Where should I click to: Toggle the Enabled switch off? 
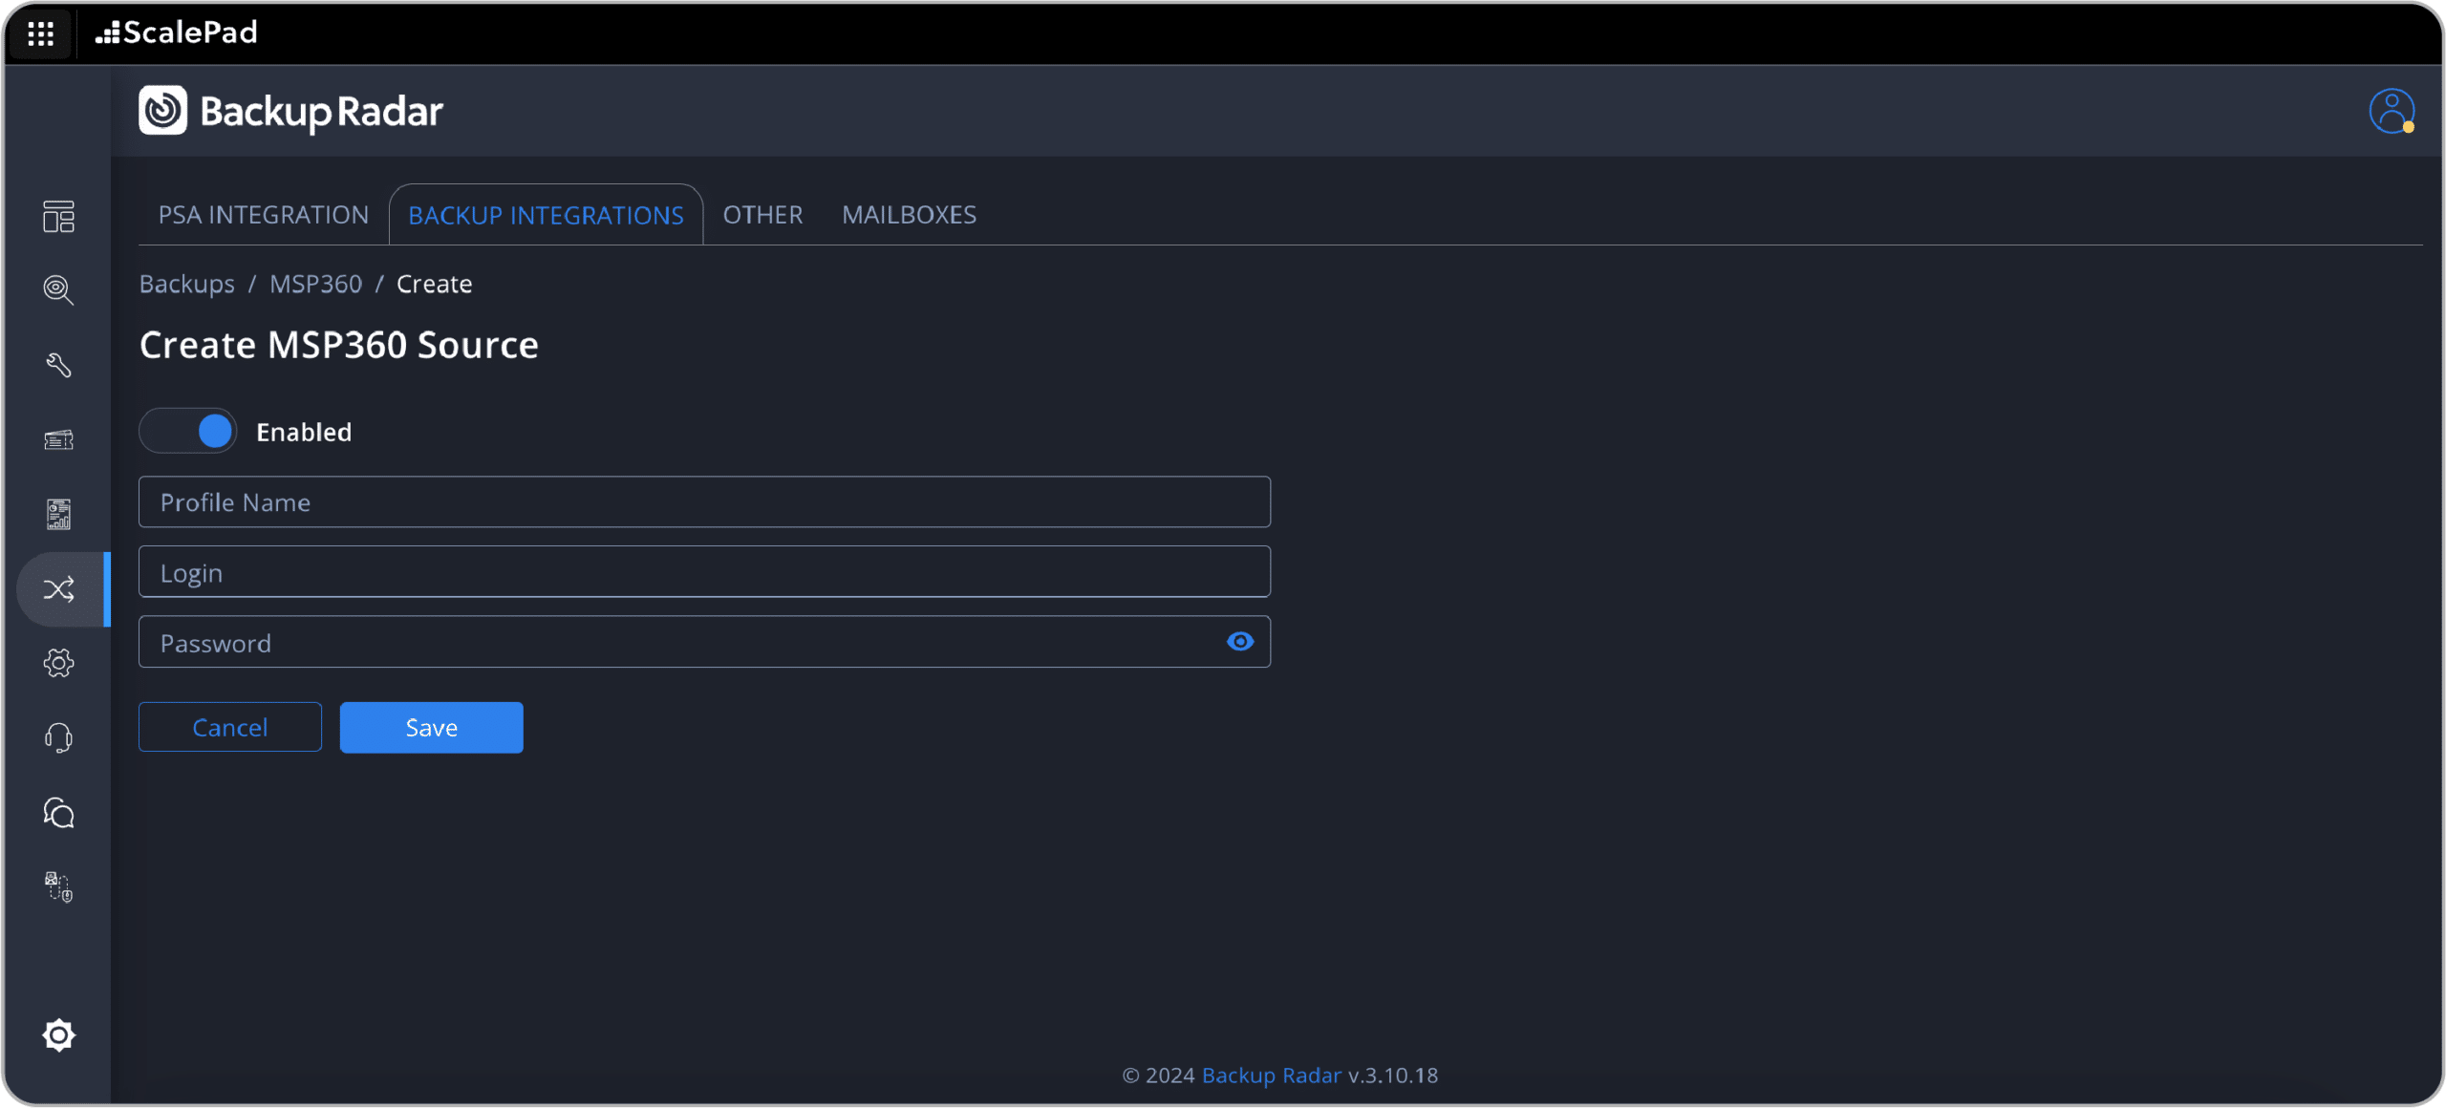188,432
